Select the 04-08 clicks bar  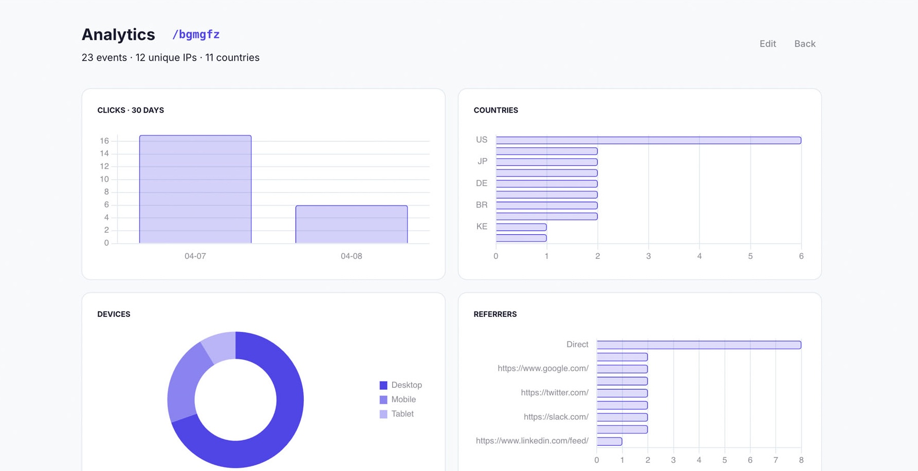coord(351,223)
